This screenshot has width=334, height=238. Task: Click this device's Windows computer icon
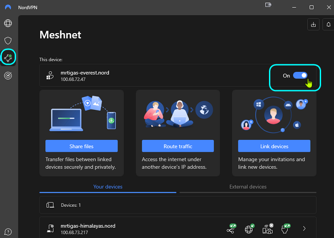(50, 75)
